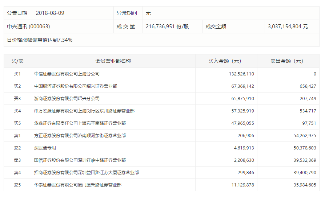Image resolution: width=325 pixels, height=197 pixels.
Task: Click the 中兴通讯 (000063) stock name
Action: pos(28,26)
